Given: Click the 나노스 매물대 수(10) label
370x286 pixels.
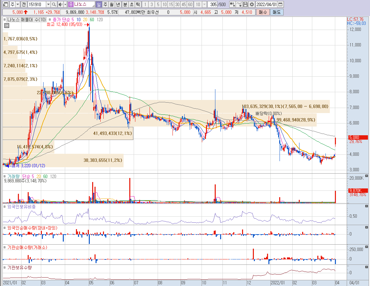Looking at the screenshot, I should 26,20.
